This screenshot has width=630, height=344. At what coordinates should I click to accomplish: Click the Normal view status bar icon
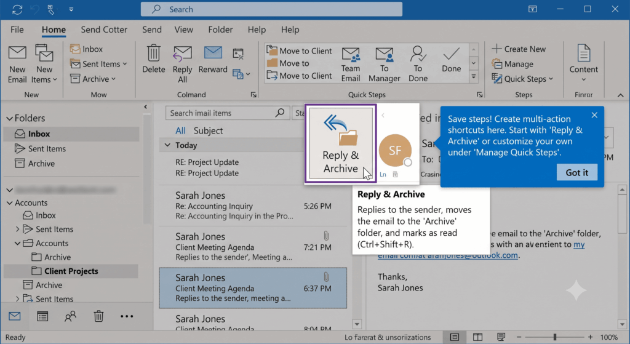point(455,337)
